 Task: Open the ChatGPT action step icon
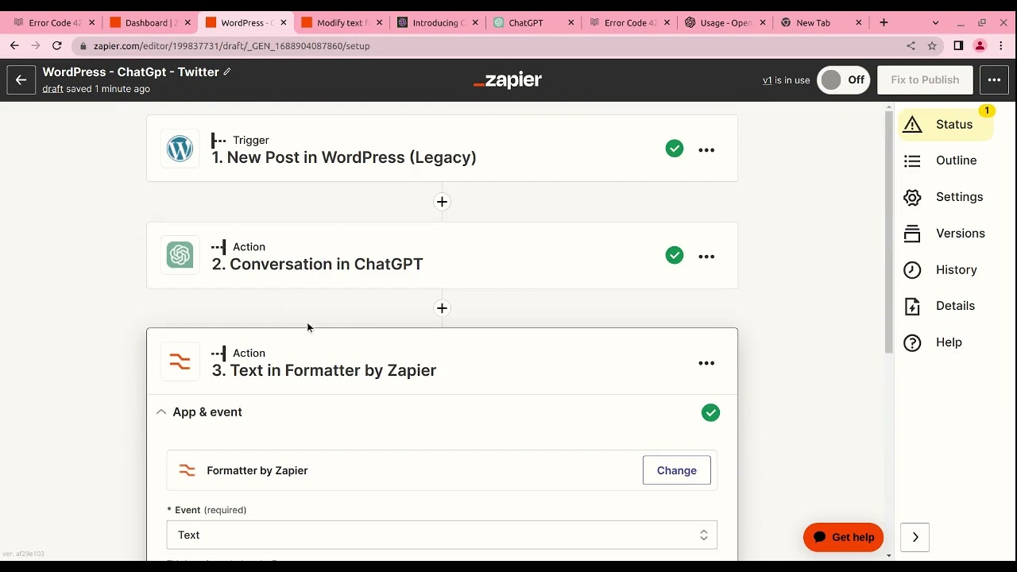pos(180,255)
